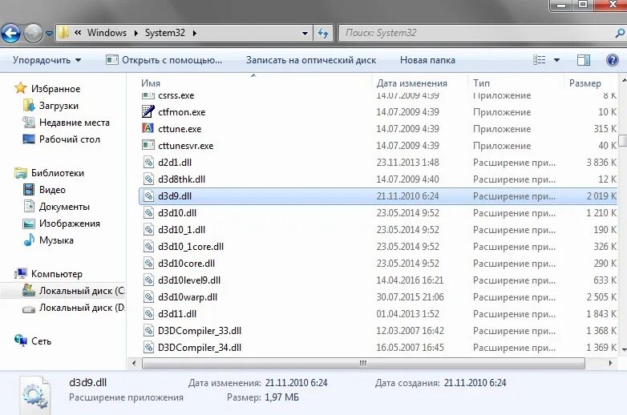Click horizontal scrollbar right arrow

(610, 363)
